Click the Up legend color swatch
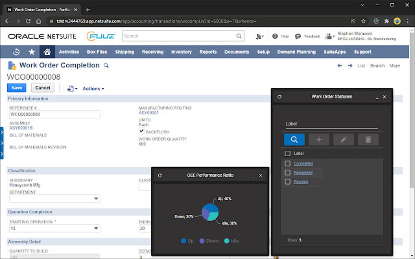The width and height of the screenshot is (415, 259). click(183, 241)
